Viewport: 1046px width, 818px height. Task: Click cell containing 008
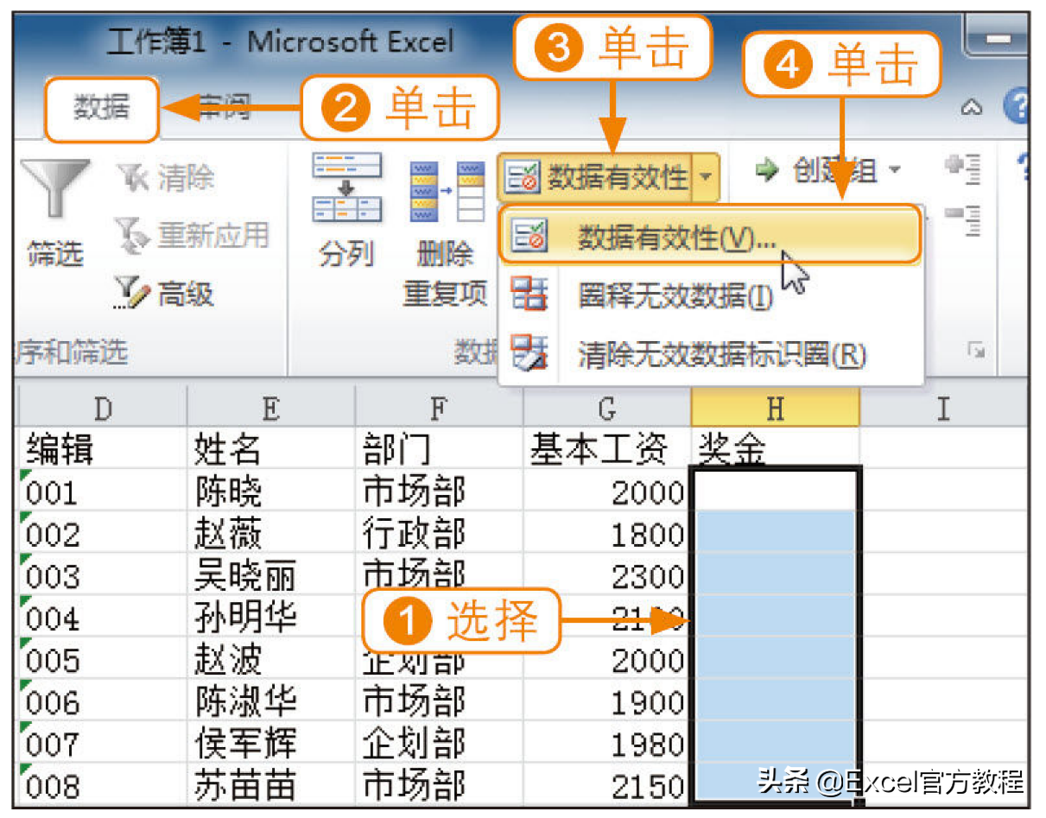tap(103, 784)
